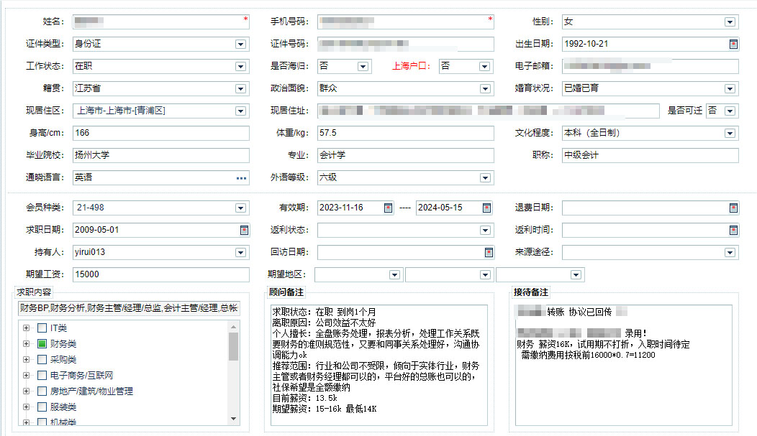Open the 是否海归 dropdown
This screenshot has width=757, height=436.
(363, 67)
